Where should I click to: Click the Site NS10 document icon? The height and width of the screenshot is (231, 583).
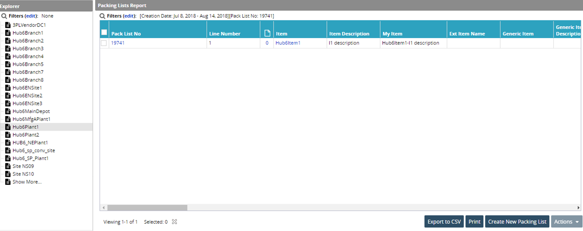[x=8, y=174]
